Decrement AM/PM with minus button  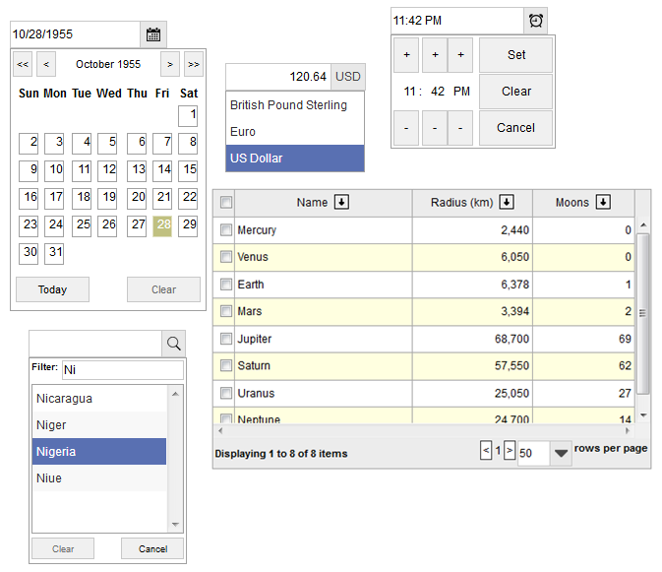[x=460, y=128]
